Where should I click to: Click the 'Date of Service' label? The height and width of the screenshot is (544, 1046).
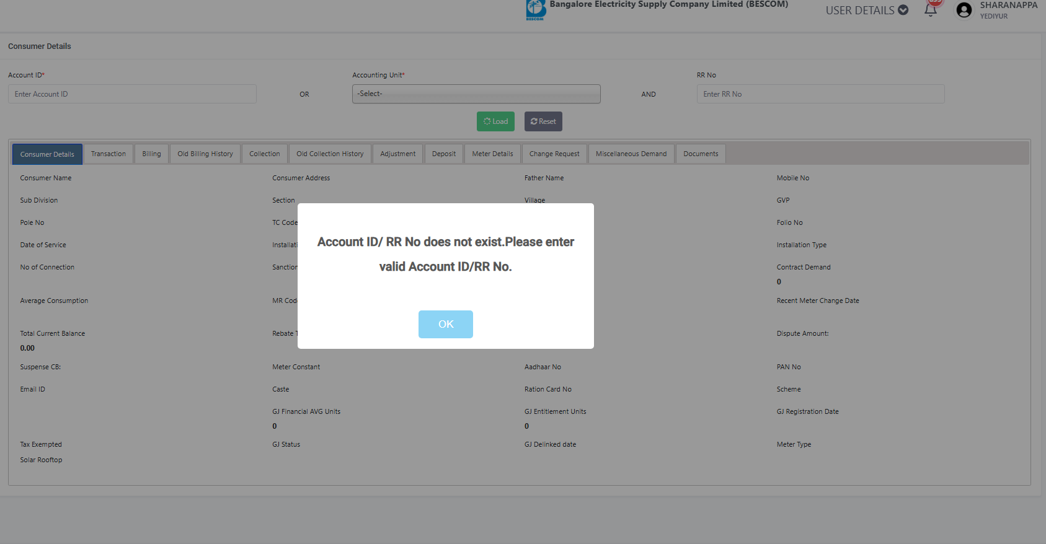[43, 245]
